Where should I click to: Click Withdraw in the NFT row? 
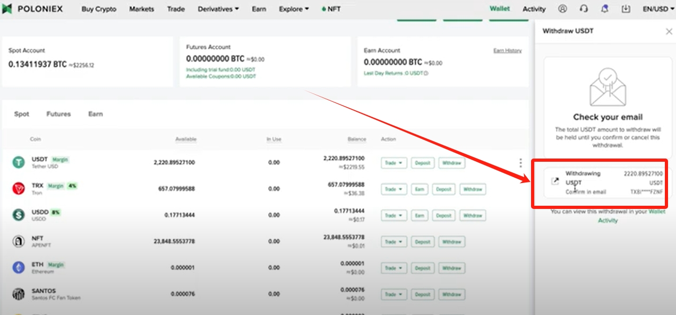(452, 241)
